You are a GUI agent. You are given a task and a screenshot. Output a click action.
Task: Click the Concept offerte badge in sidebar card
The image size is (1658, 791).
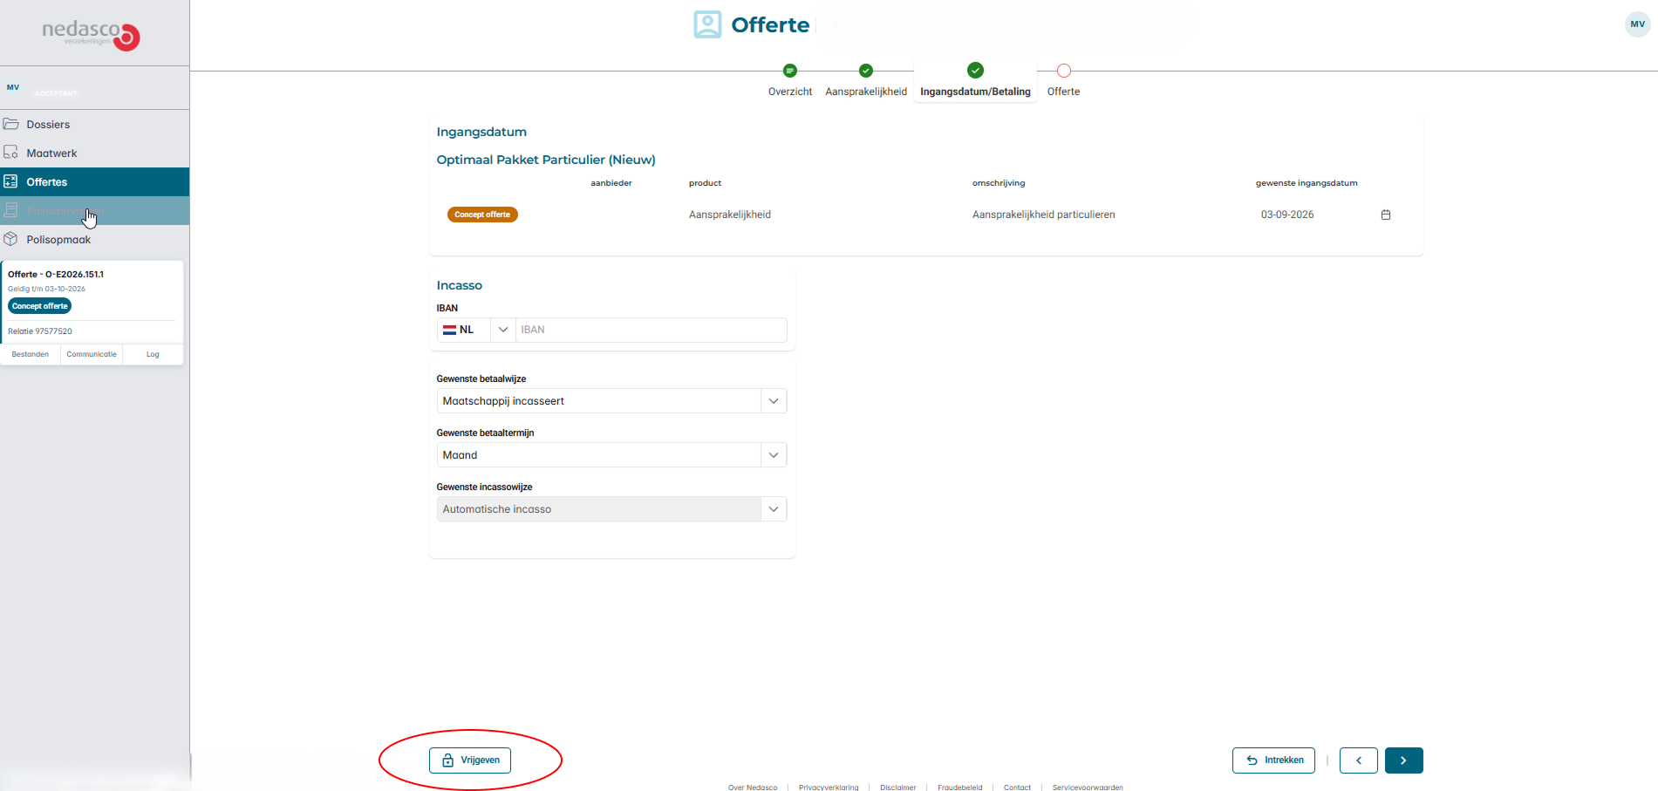(x=40, y=306)
